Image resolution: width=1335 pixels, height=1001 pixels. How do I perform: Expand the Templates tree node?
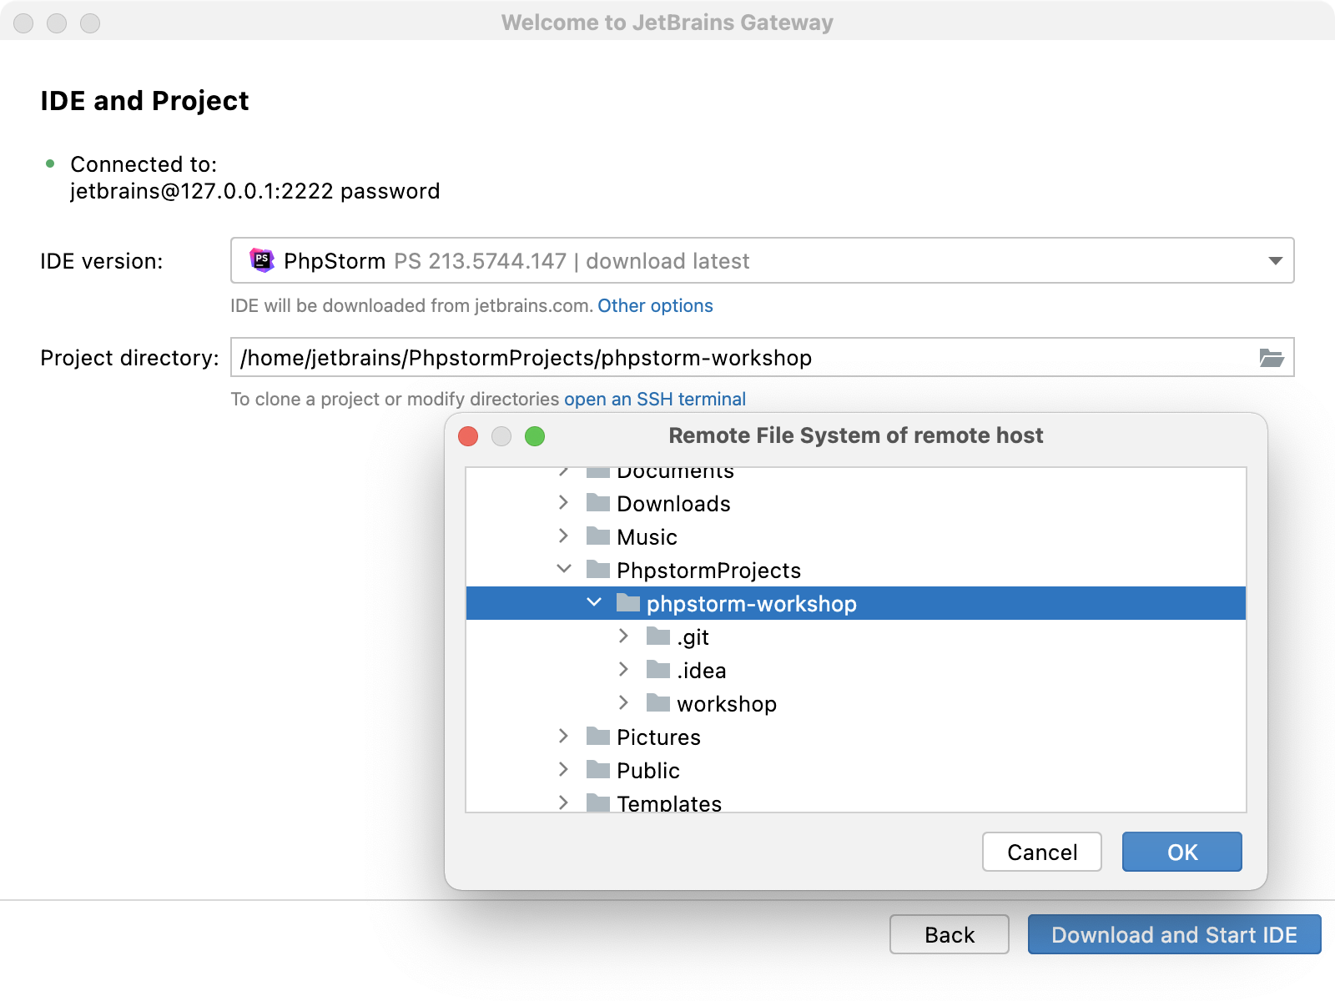tap(564, 802)
